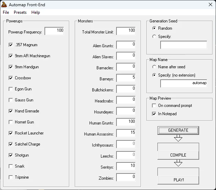Toggle the Satchel Charge checkbox
The image size is (216, 190).
pyautogui.click(x=11, y=144)
